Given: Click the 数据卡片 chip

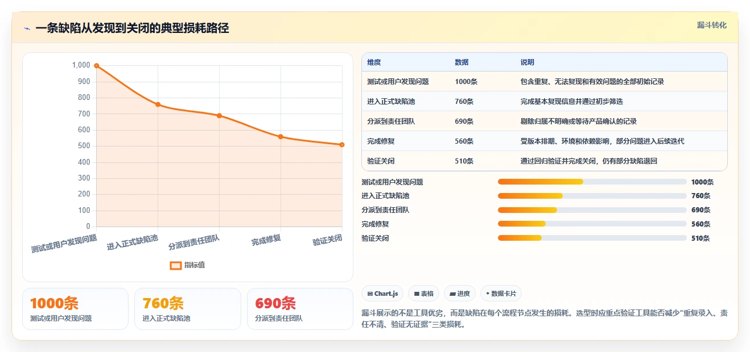Looking at the screenshot, I should point(501,294).
